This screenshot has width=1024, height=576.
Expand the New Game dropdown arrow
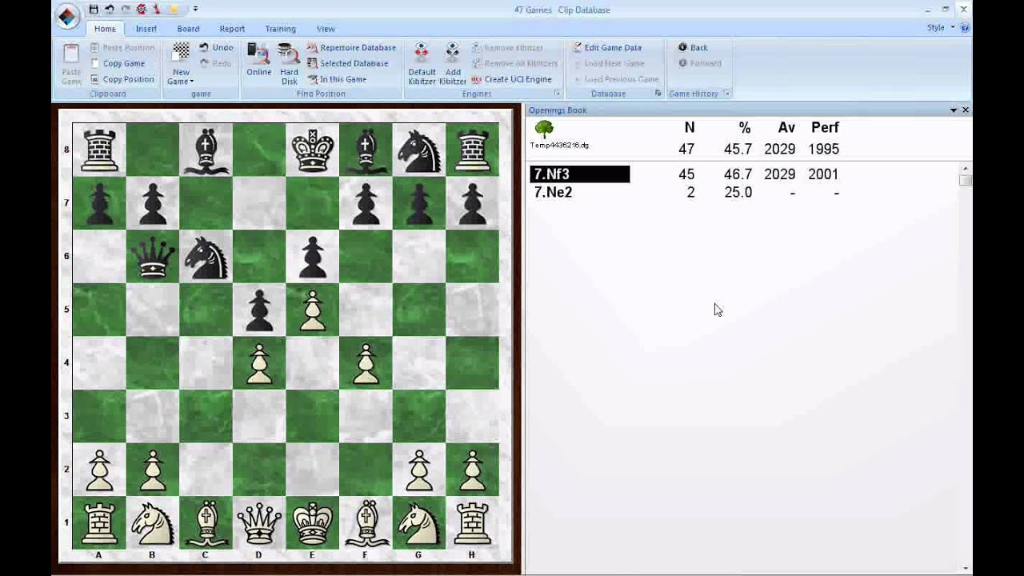coord(192,82)
